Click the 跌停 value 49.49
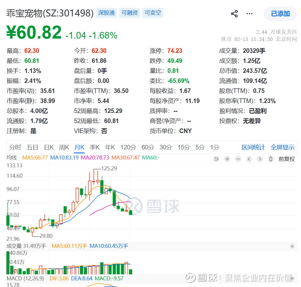Viewport: 301px width, 287px height. (175, 61)
